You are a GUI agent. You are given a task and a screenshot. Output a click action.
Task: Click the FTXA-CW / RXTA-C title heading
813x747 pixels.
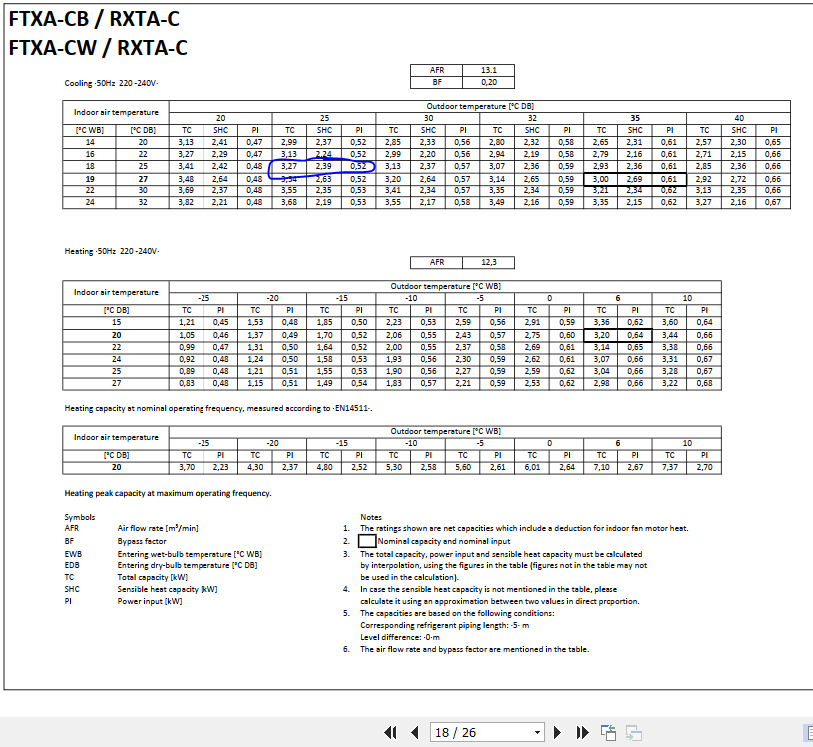click(97, 47)
